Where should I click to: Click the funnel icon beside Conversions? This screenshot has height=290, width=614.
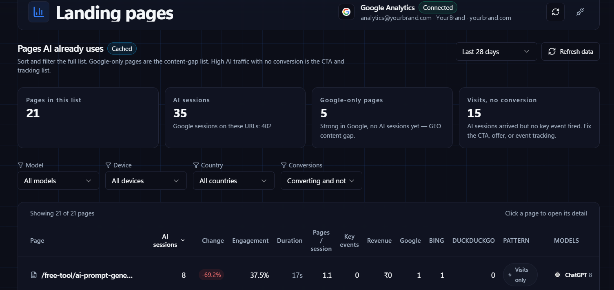[284, 165]
